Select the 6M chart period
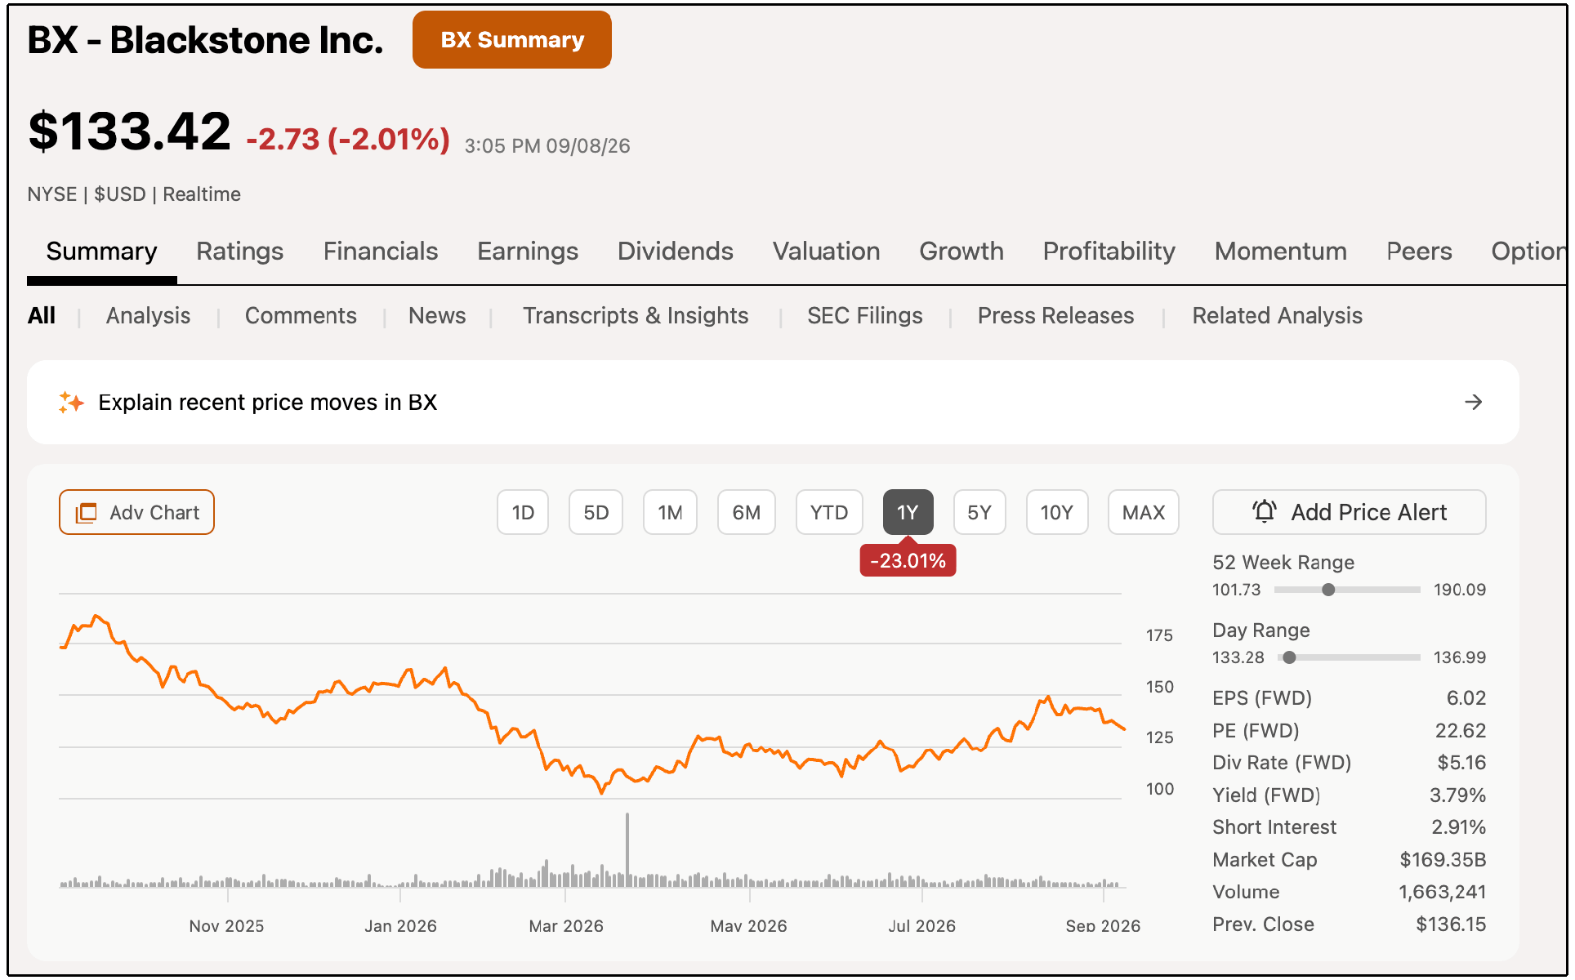Screen dimensions: 1575x980 pyautogui.click(x=746, y=512)
